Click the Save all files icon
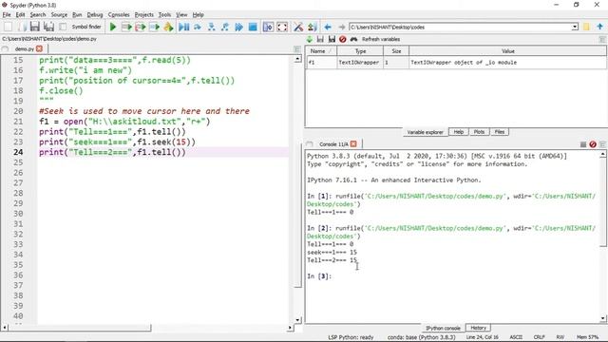This screenshot has width=608, height=342. pyautogui.click(x=48, y=27)
